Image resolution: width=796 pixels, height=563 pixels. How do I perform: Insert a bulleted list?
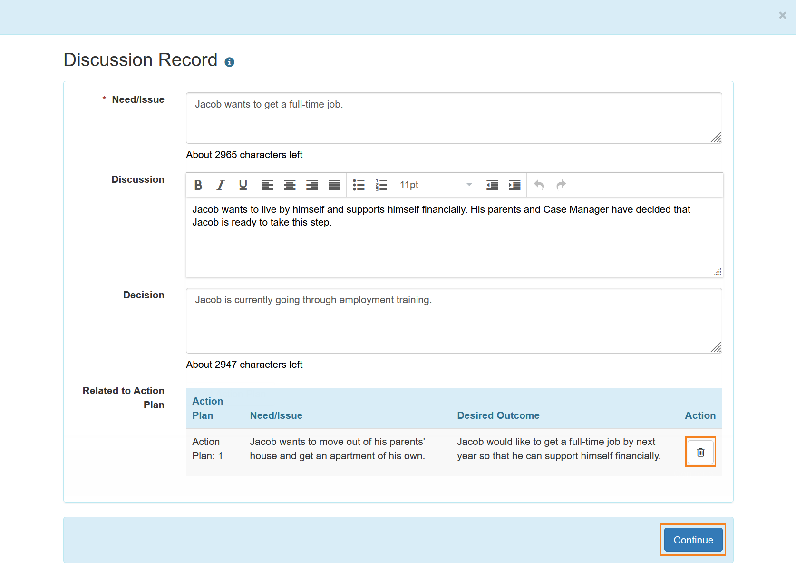[x=359, y=185]
